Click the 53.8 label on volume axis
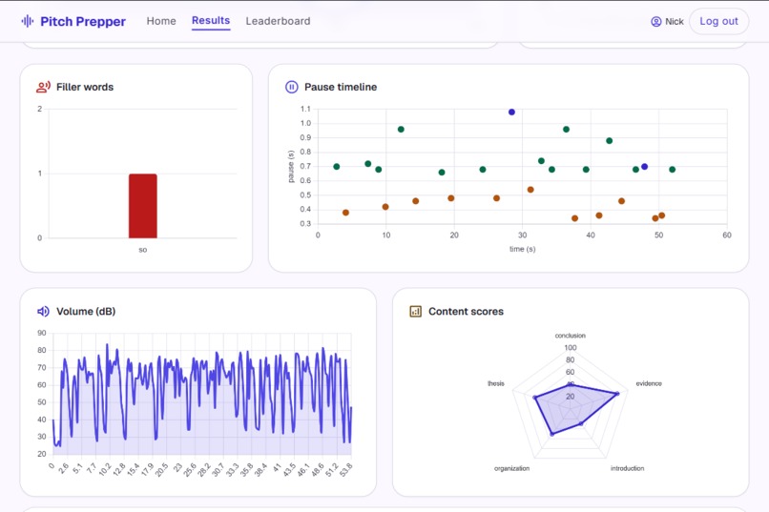This screenshot has height=512, width=769. pos(345,469)
